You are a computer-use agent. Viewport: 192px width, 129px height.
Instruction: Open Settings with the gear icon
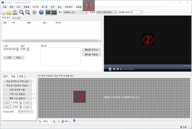(34, 12)
